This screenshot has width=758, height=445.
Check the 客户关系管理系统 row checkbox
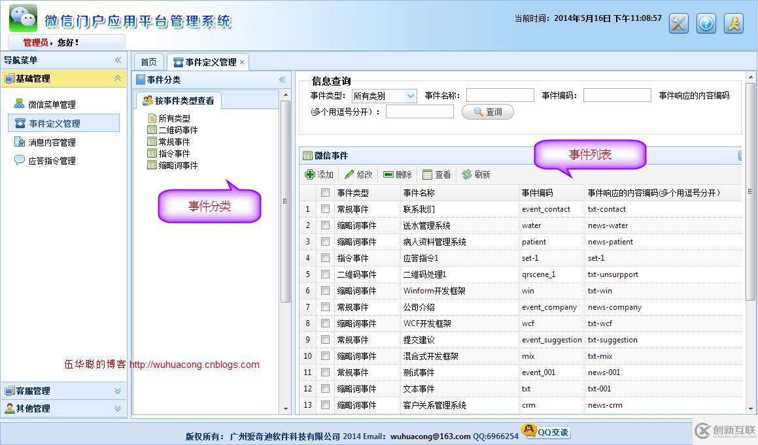pos(325,405)
